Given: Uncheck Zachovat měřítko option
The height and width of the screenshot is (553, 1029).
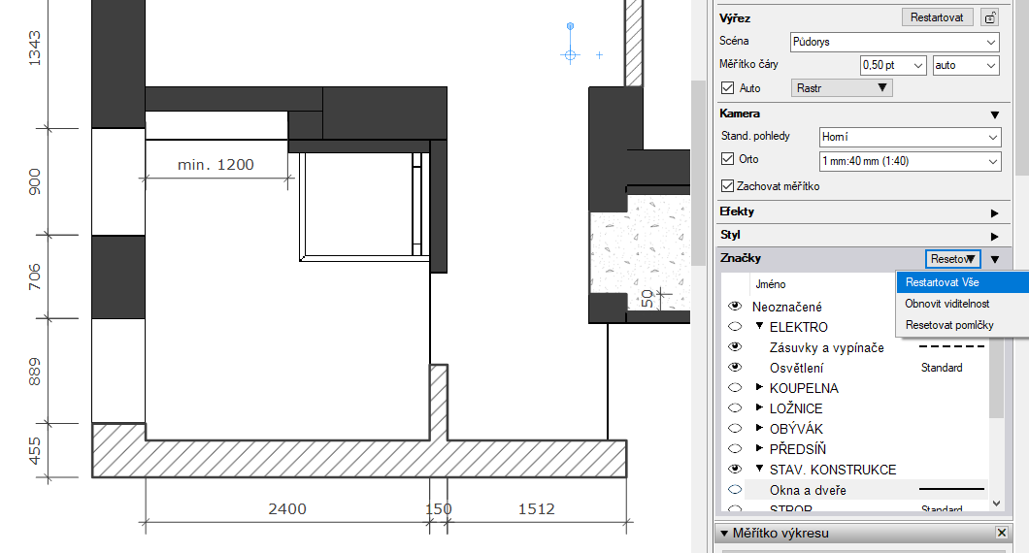Looking at the screenshot, I should click(728, 185).
